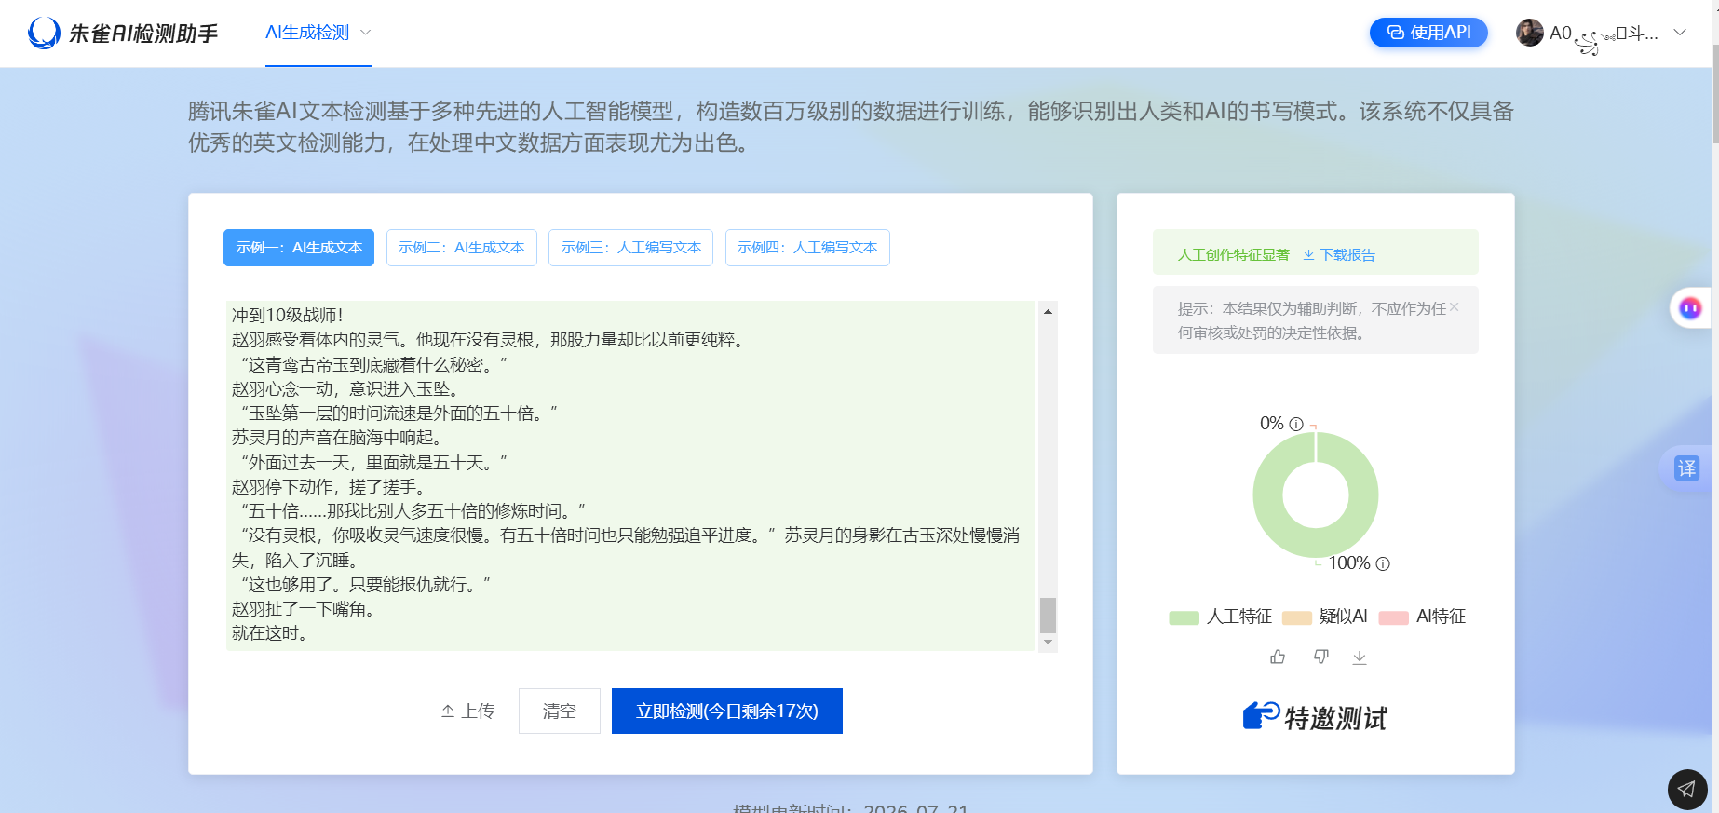Click the text area scroll-up arrow
This screenshot has width=1719, height=813.
click(x=1048, y=312)
